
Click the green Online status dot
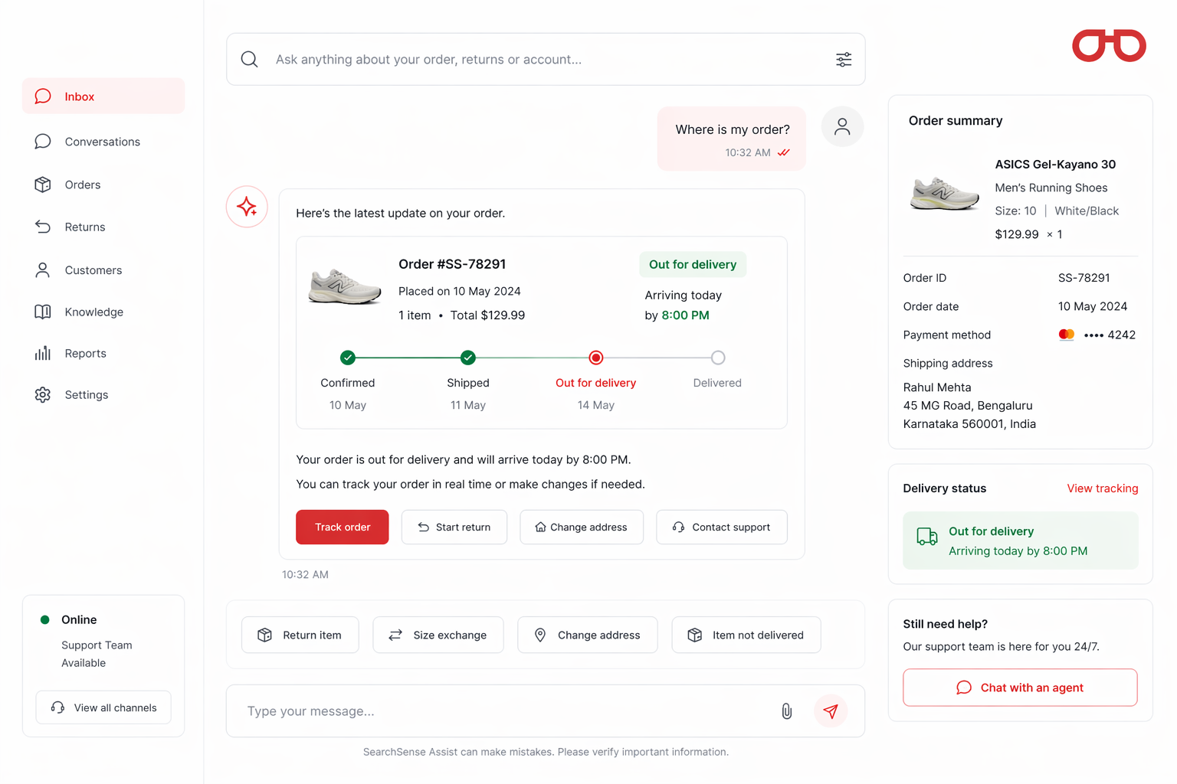point(44,620)
